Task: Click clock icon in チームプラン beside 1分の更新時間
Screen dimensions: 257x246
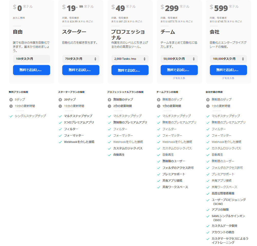Action: 159,106
